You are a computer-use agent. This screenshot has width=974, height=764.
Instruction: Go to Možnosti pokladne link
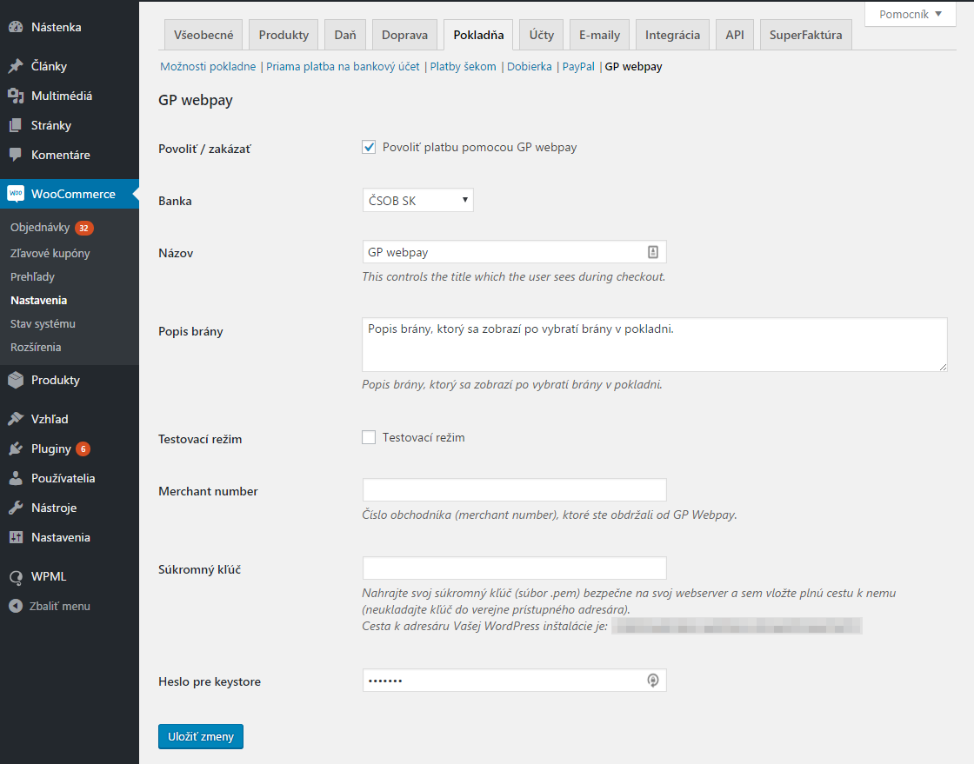(x=209, y=66)
